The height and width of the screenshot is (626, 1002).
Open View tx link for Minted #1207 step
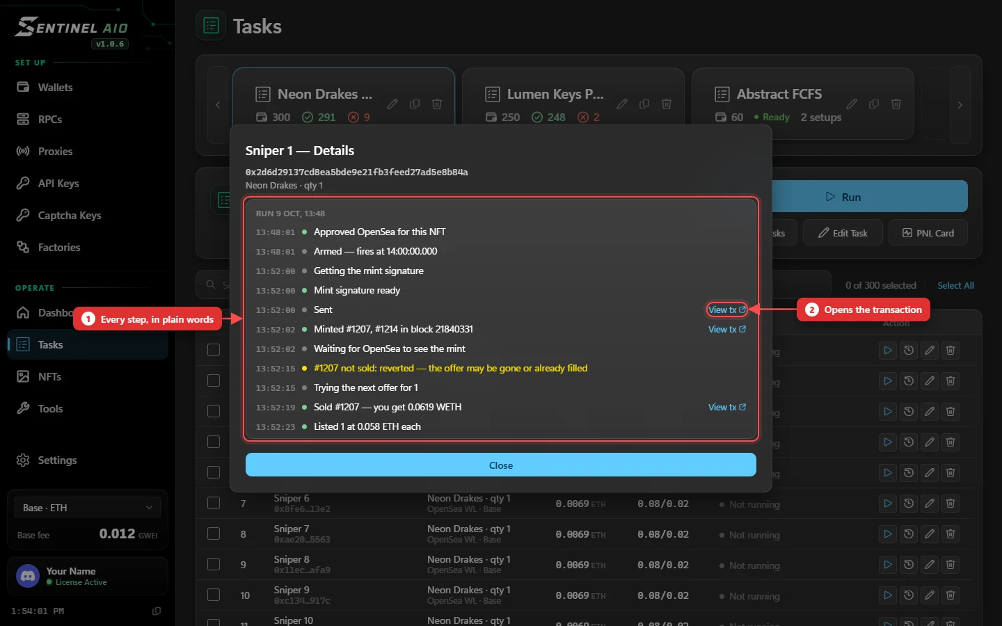coord(727,329)
